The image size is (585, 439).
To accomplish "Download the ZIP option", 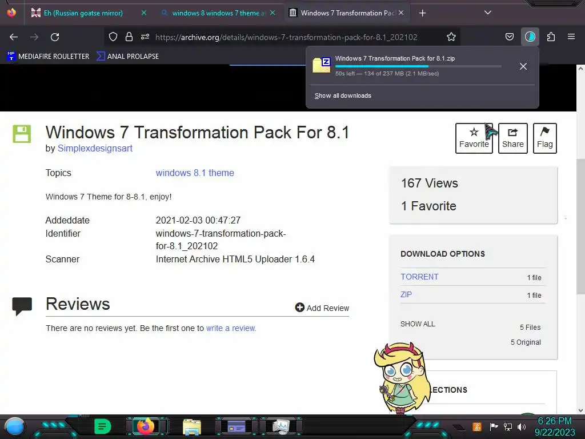I will click(x=406, y=294).
